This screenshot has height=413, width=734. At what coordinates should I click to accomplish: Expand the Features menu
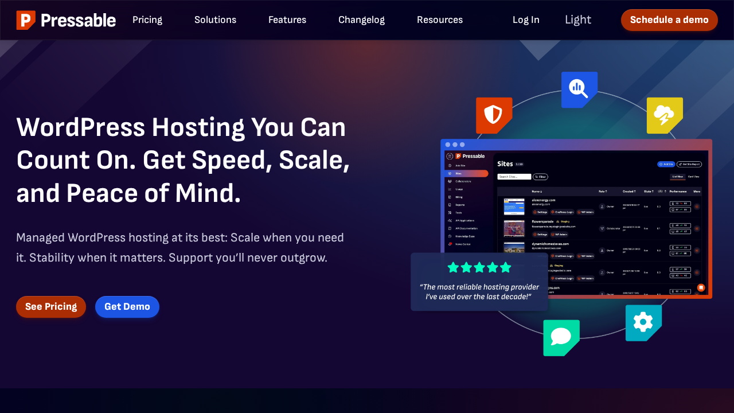[x=287, y=20]
